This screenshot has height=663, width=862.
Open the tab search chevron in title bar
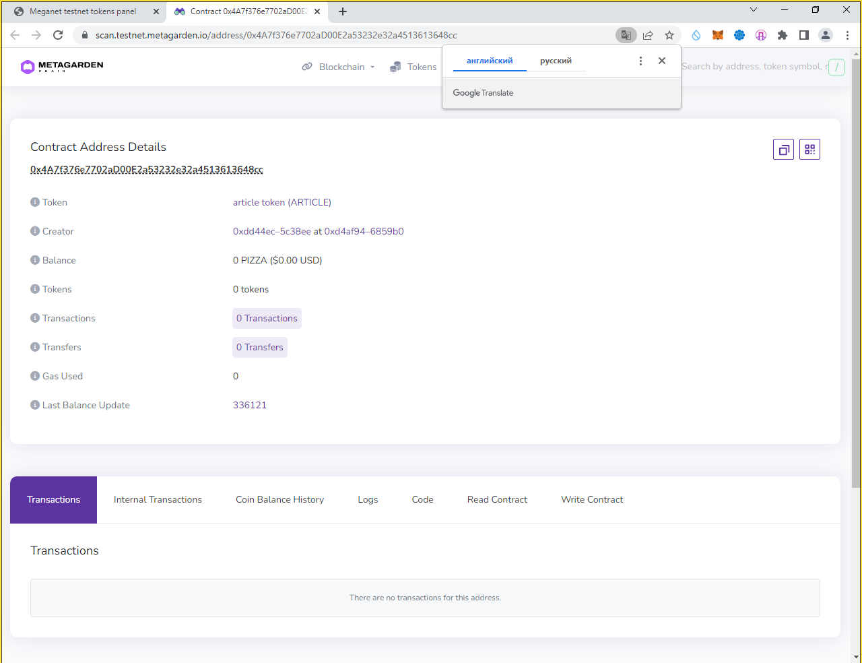click(754, 10)
